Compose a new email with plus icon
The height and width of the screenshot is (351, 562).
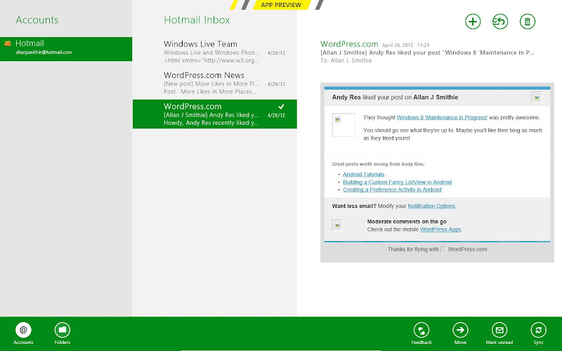(473, 22)
